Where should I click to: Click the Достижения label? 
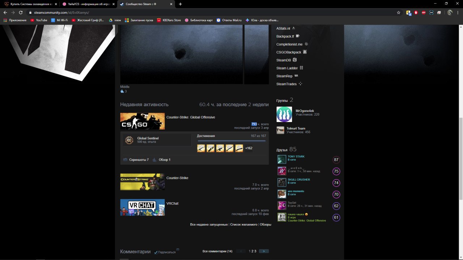(x=206, y=136)
